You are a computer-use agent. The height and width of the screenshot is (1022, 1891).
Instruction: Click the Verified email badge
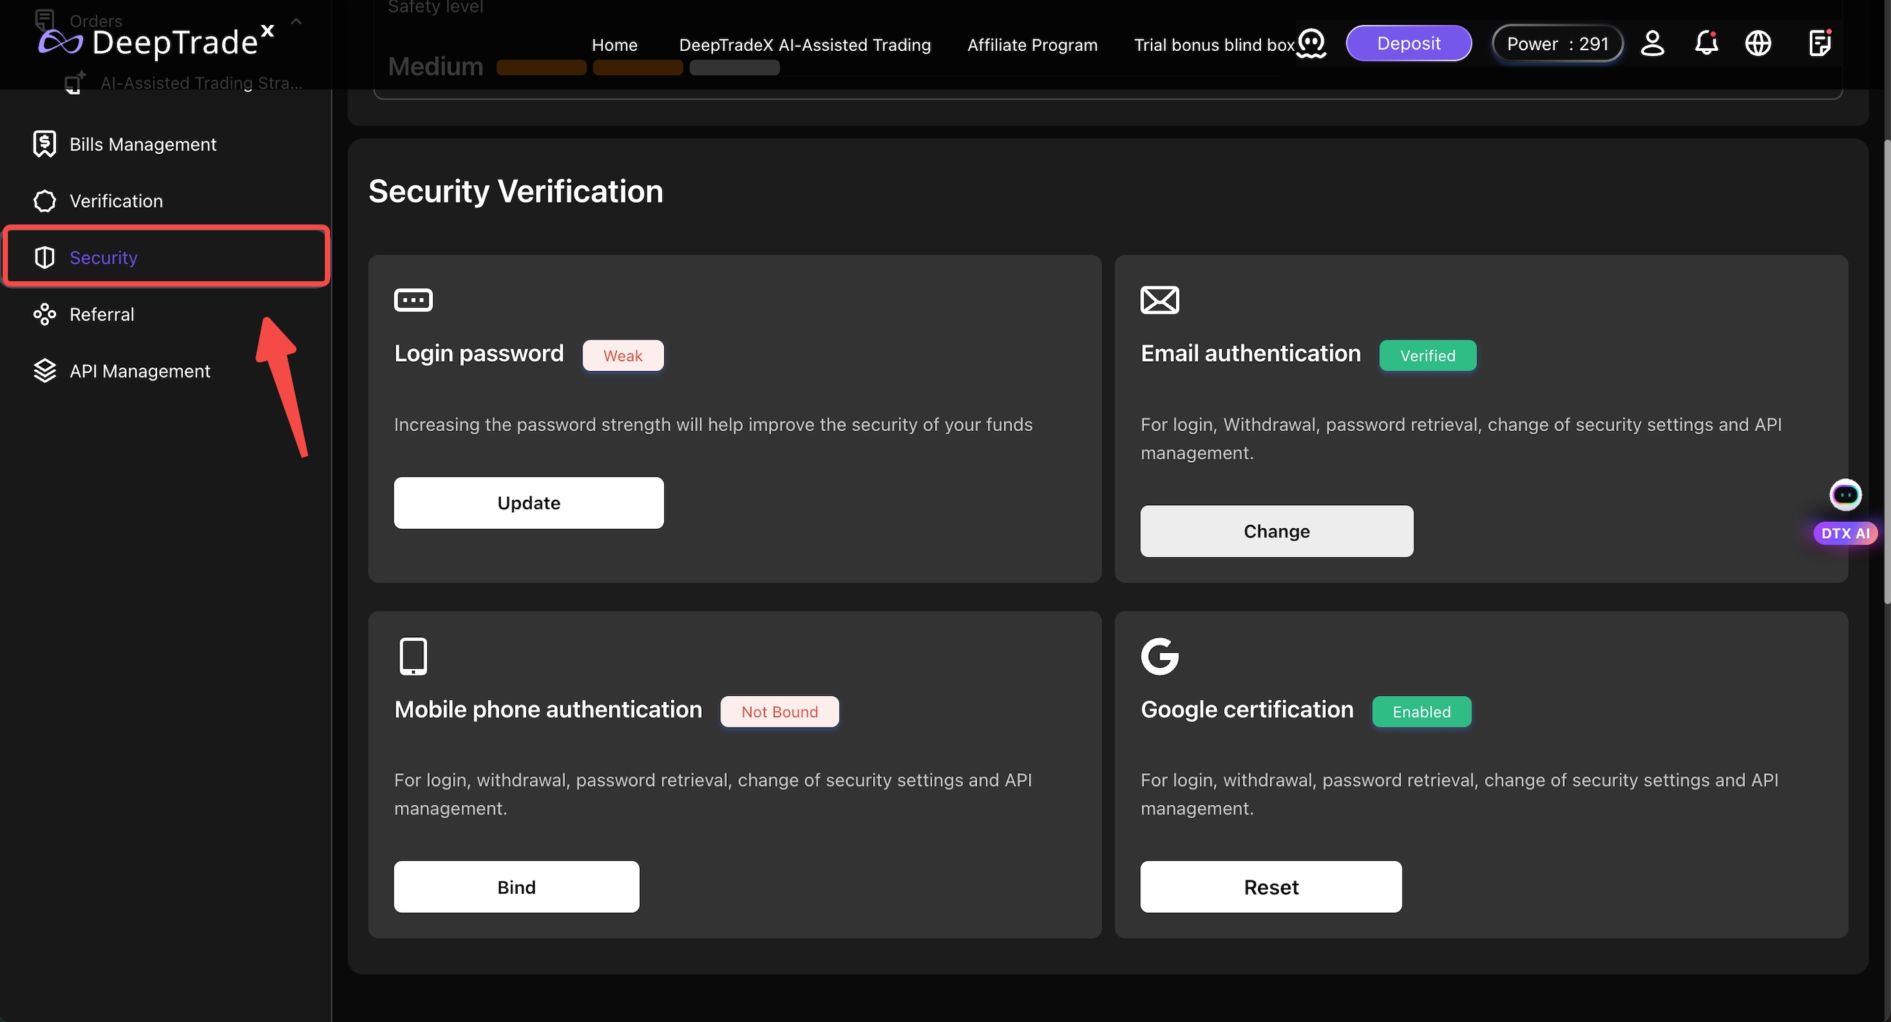tap(1427, 355)
